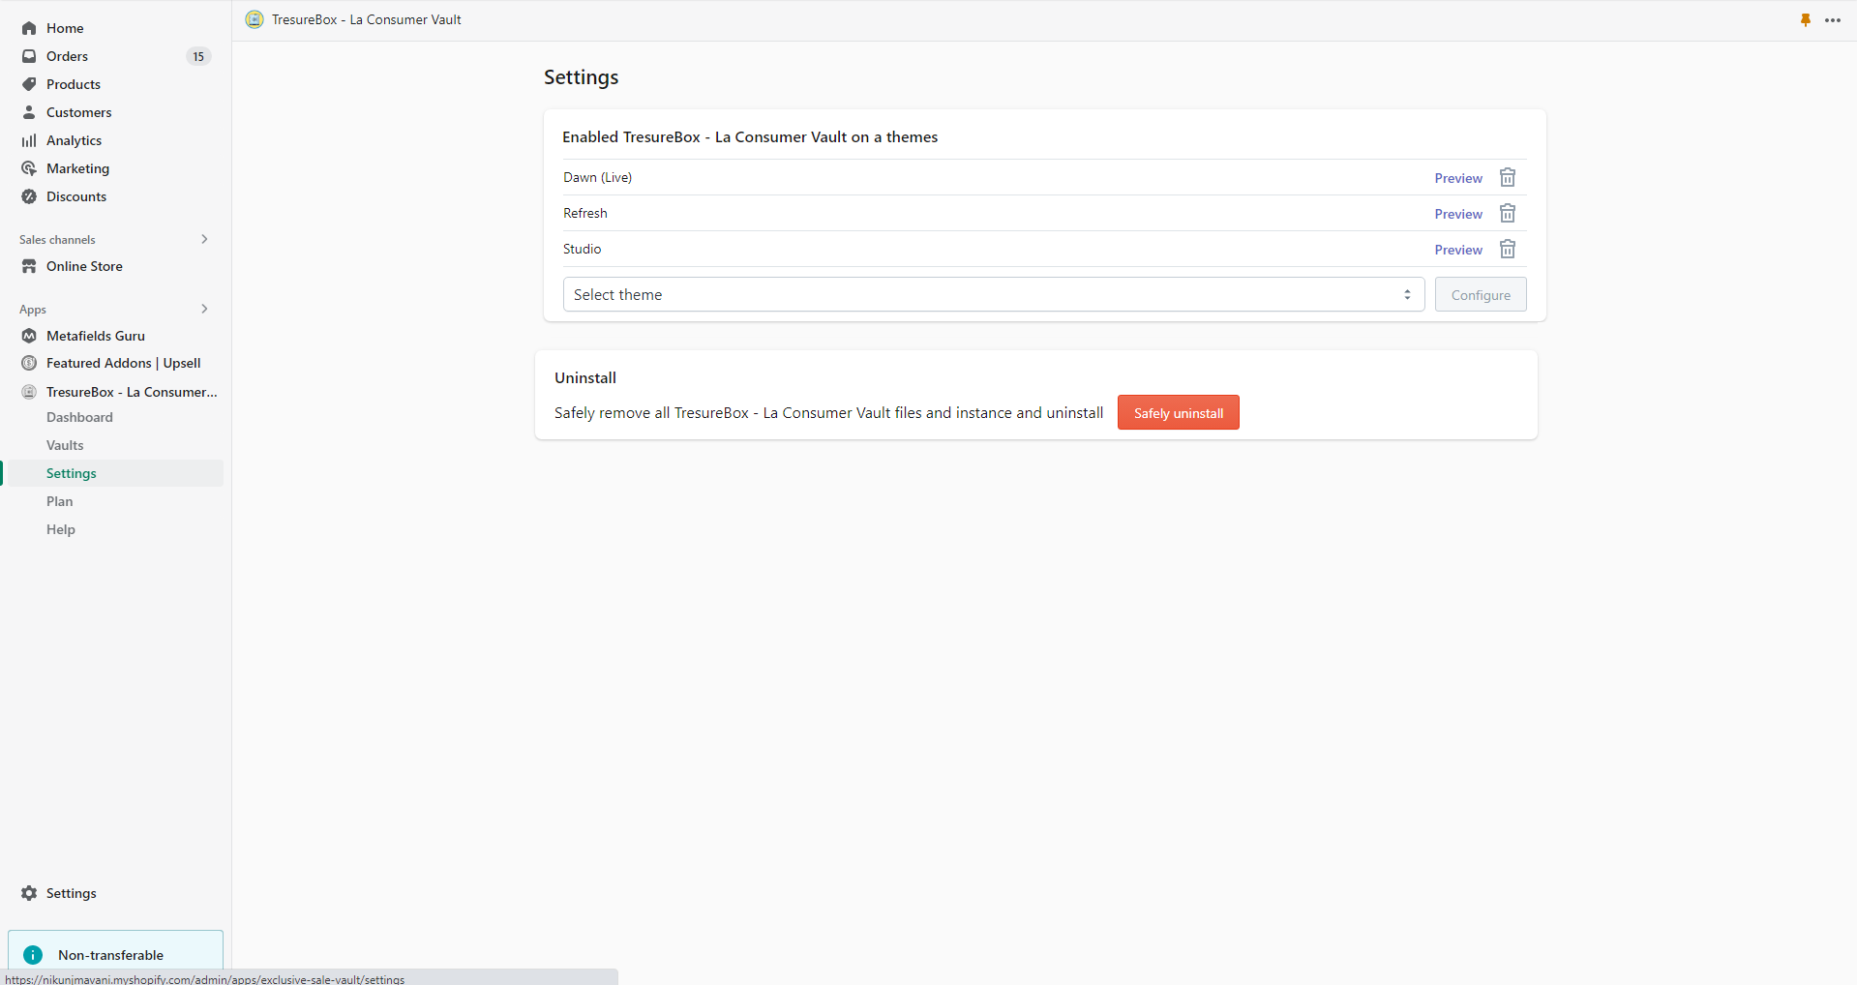Expand the Apps section chevron
The image size is (1857, 985).
pyautogui.click(x=204, y=309)
